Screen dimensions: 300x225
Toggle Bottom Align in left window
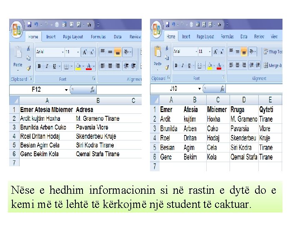tap(117, 52)
